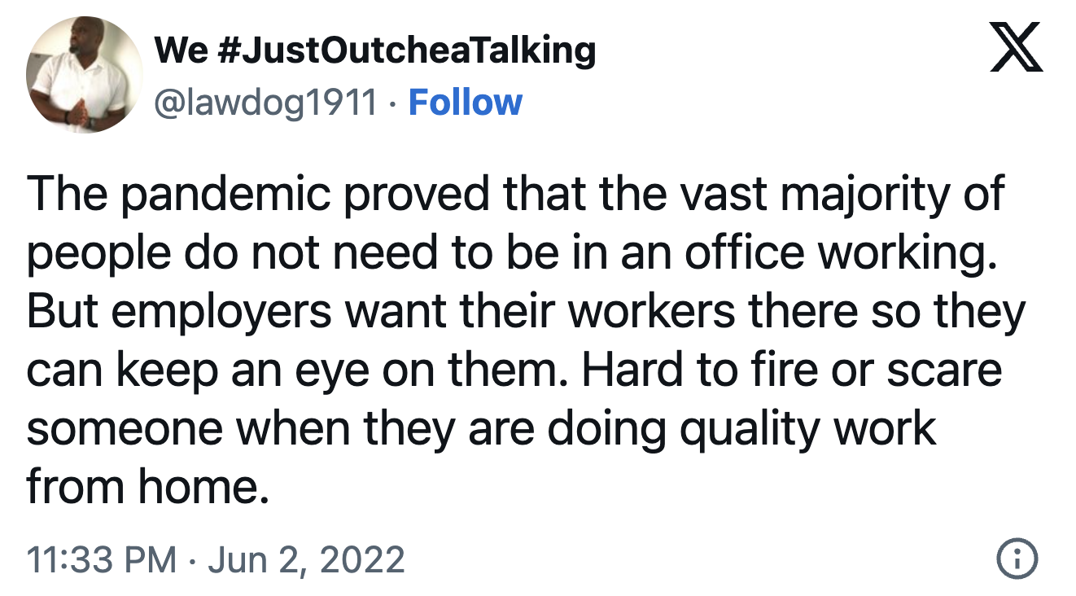Click the phrase 'quality work' in tweet
The image size is (1076, 596).
point(807,429)
